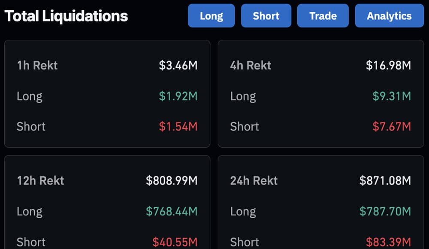Image resolution: width=429 pixels, height=249 pixels.
Task: Select the 24h Rekt label
Action: (254, 180)
